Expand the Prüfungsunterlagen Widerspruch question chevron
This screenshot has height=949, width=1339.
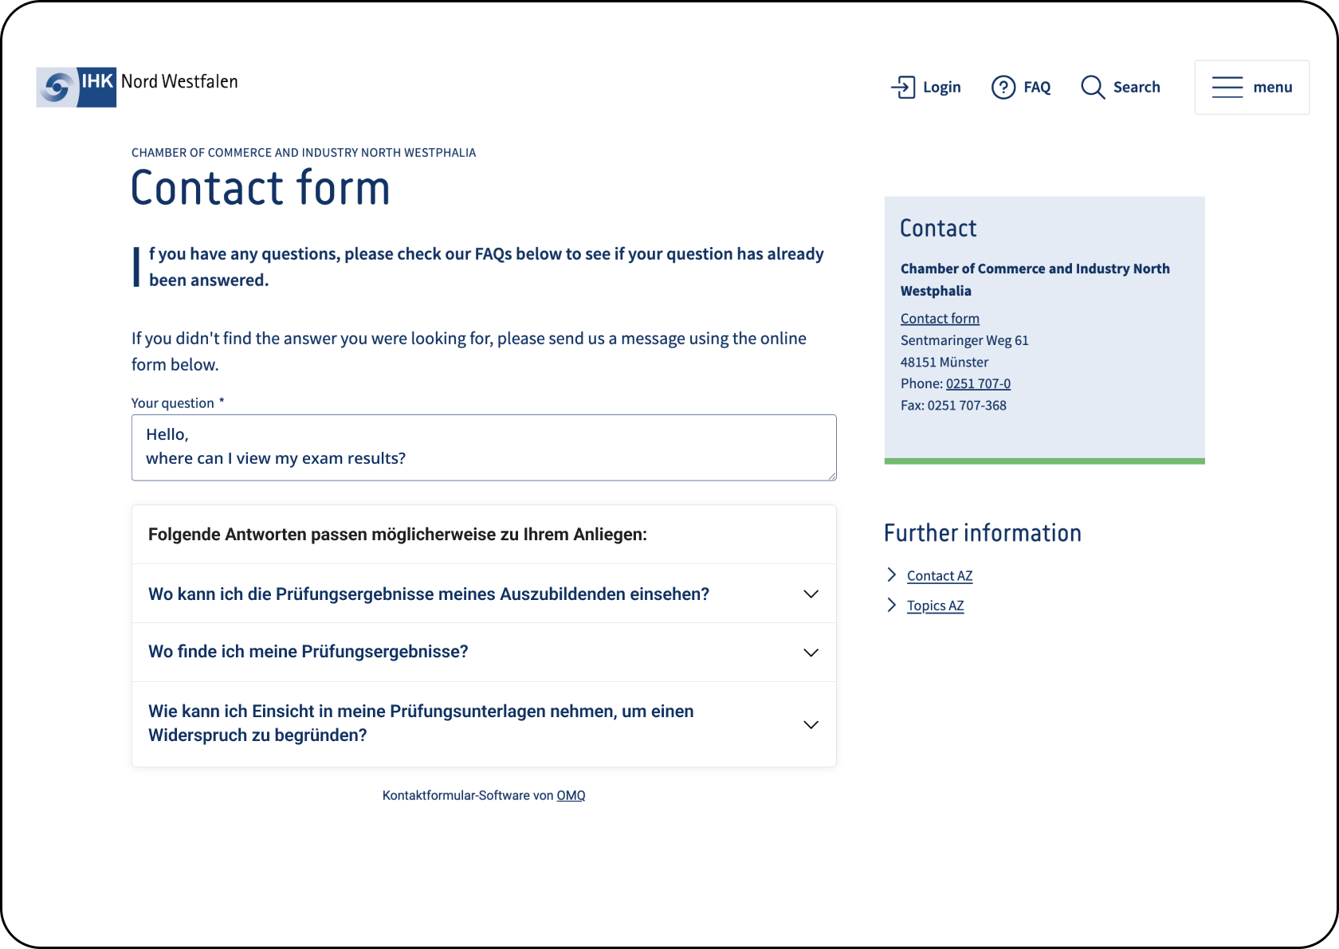tap(811, 724)
